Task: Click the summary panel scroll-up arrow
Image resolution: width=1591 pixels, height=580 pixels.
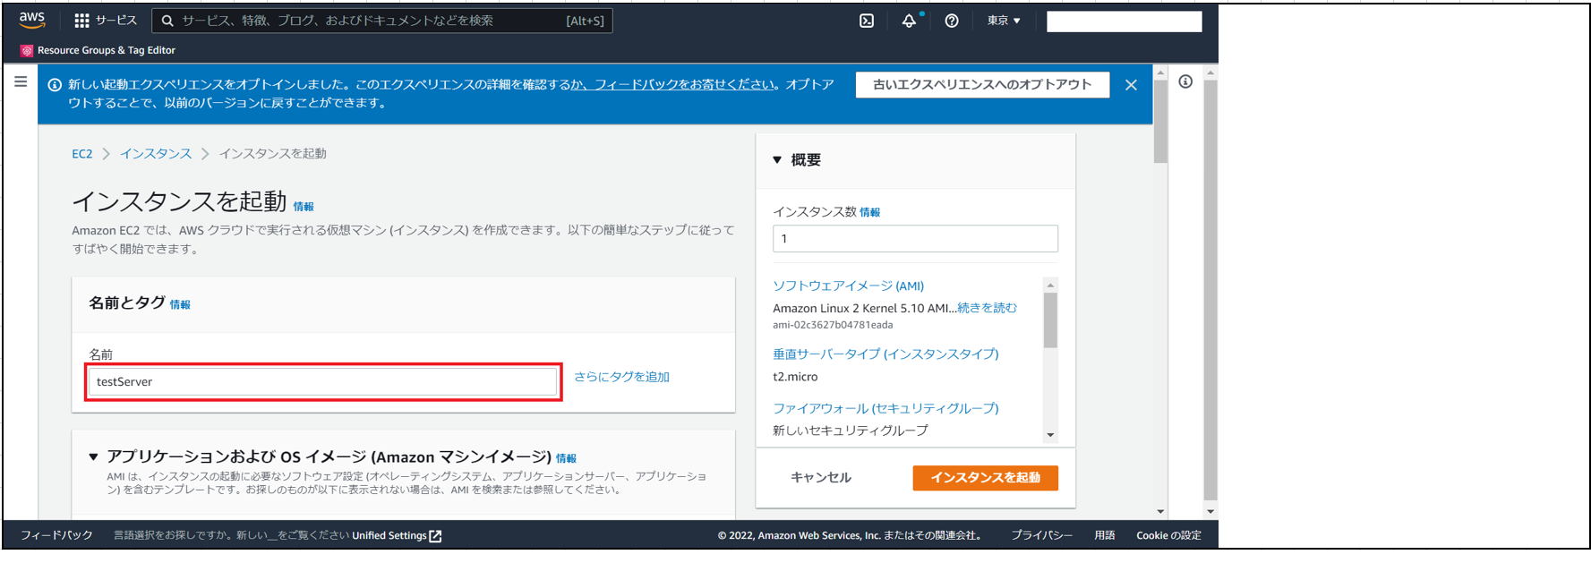Action: click(1050, 285)
